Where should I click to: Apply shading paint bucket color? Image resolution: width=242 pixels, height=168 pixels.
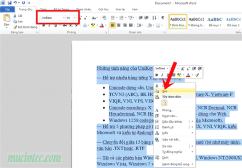coord(149,25)
